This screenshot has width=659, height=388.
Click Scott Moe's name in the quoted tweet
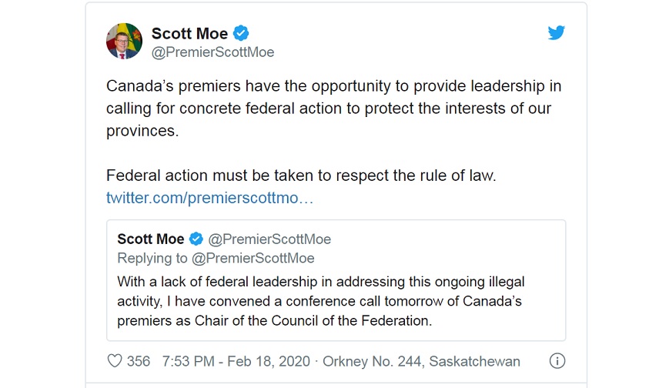tap(150, 239)
